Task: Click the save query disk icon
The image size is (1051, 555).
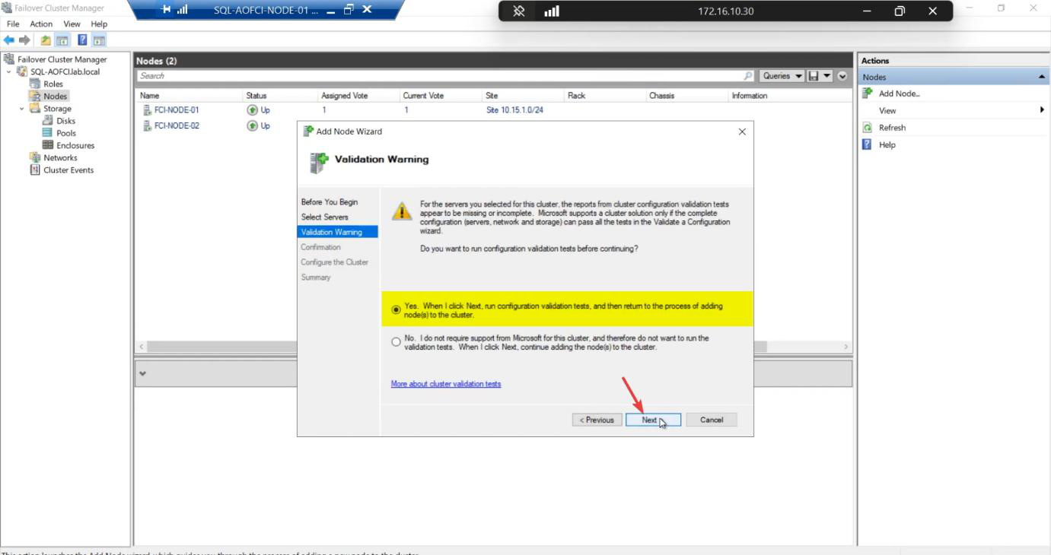Action: 814,76
